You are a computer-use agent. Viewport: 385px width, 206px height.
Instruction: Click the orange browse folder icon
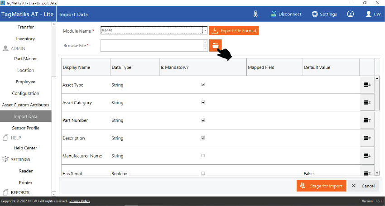(x=216, y=45)
